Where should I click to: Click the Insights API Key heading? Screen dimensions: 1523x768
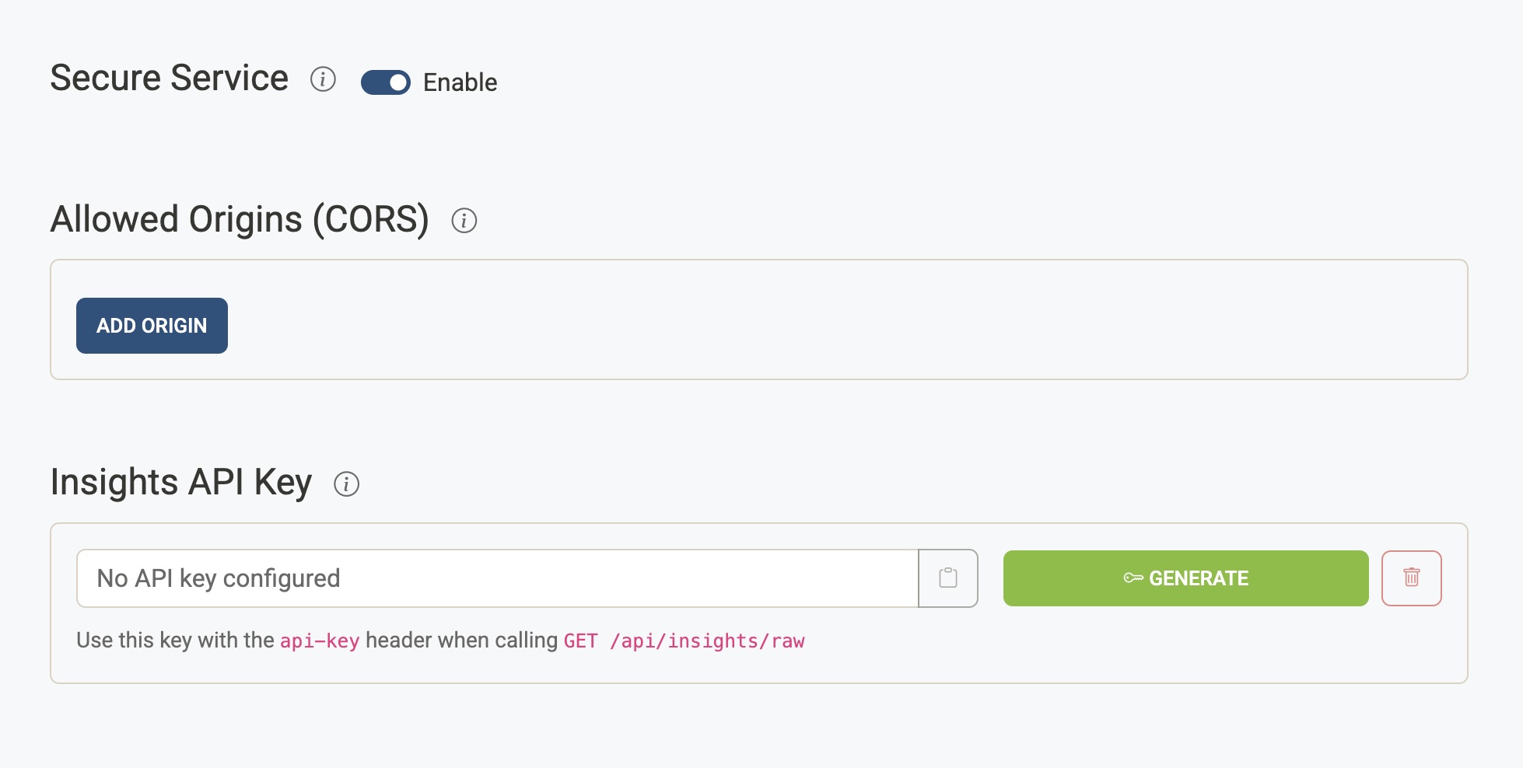(181, 482)
